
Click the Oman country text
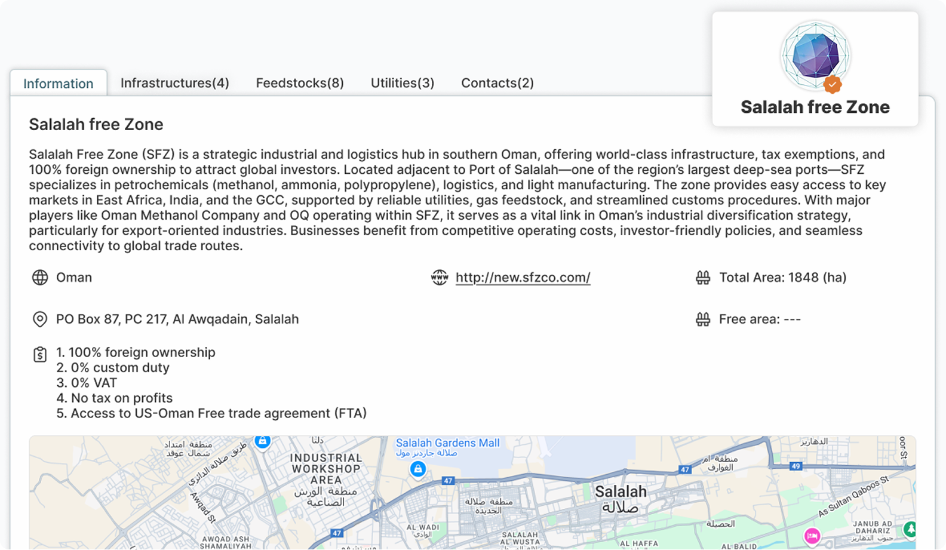coord(74,278)
